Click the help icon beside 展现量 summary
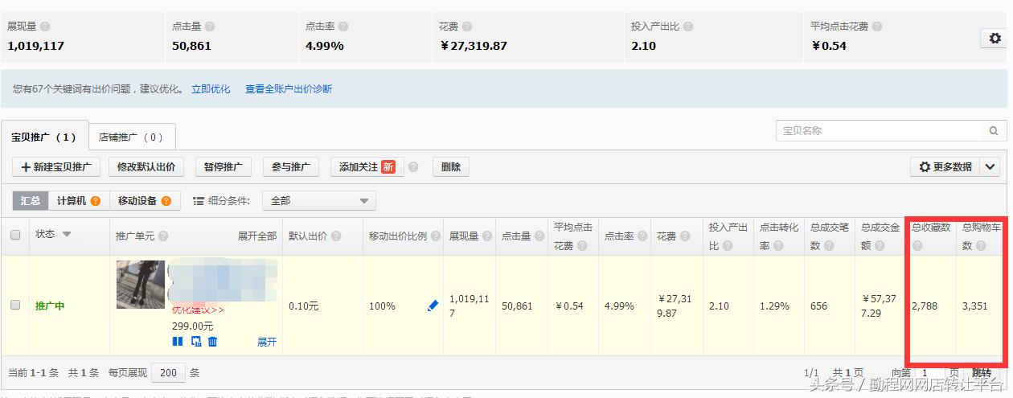Viewport: 1013px width, 398px height. [x=45, y=27]
